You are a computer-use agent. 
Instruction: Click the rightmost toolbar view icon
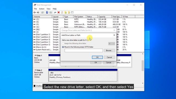[72, 12]
